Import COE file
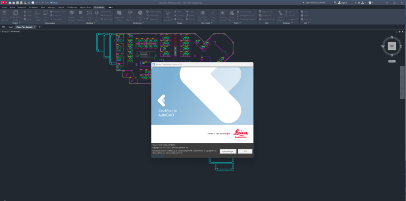This screenshot has width=406, height=201. click(x=265, y=11)
